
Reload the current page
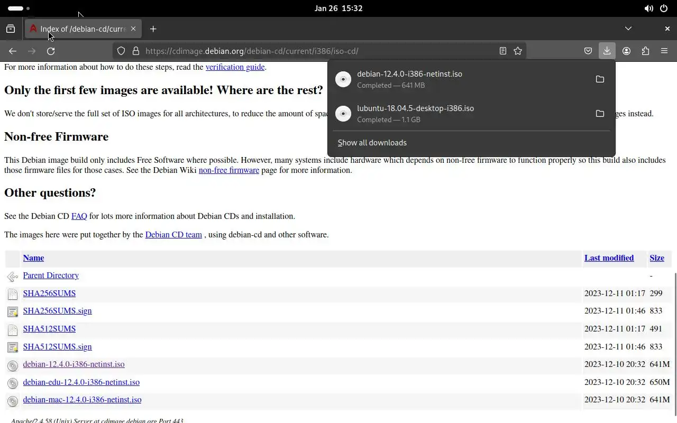51,51
